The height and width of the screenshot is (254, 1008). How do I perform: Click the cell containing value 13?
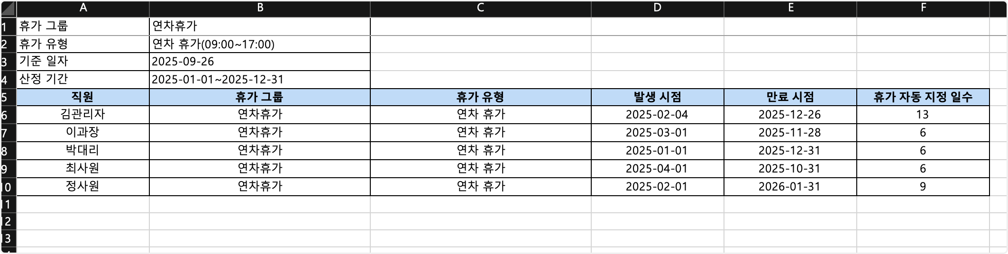(923, 115)
